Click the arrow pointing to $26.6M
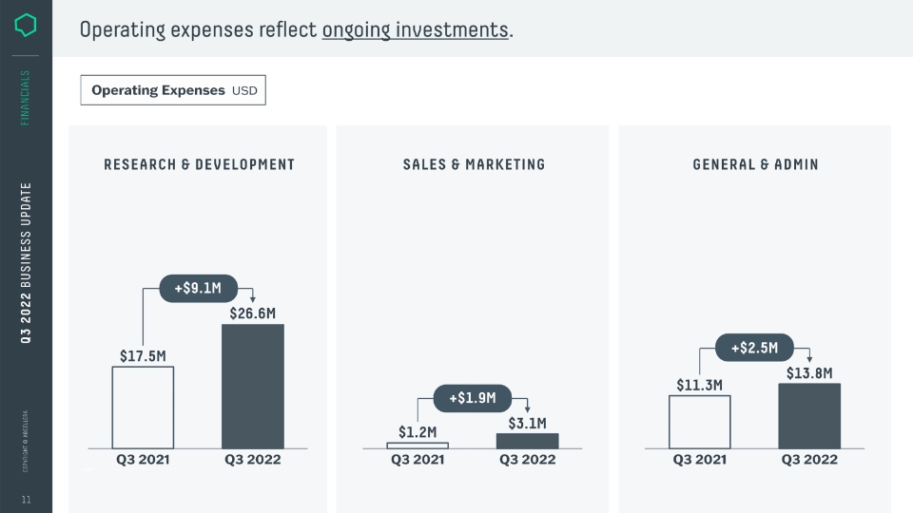The height and width of the screenshot is (513, 913). 253,298
